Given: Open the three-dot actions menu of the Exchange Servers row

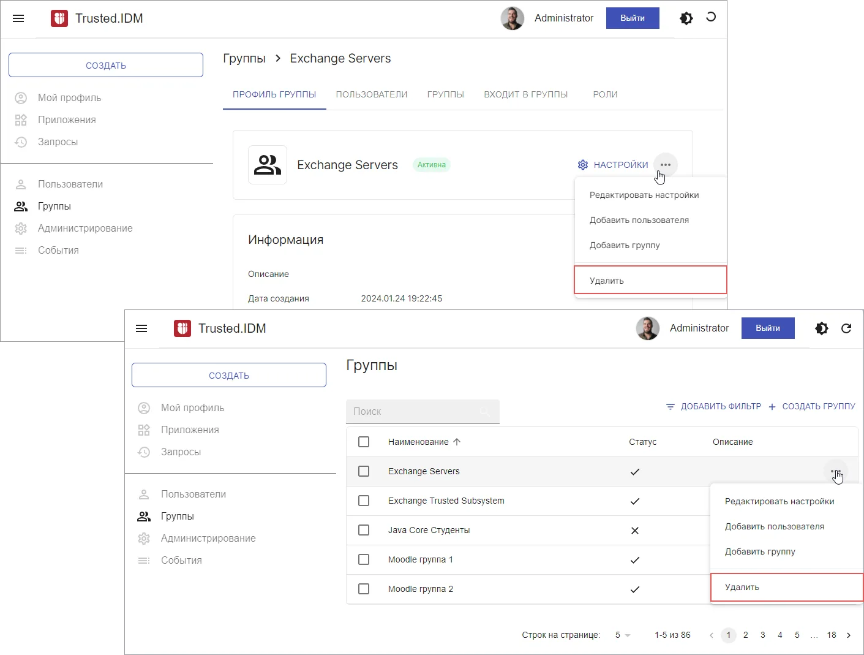Looking at the screenshot, I should 835,471.
